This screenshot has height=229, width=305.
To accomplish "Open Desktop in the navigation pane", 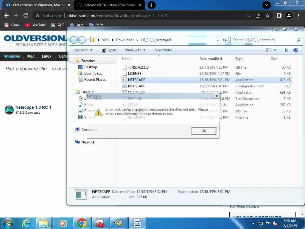I will 91,67.
